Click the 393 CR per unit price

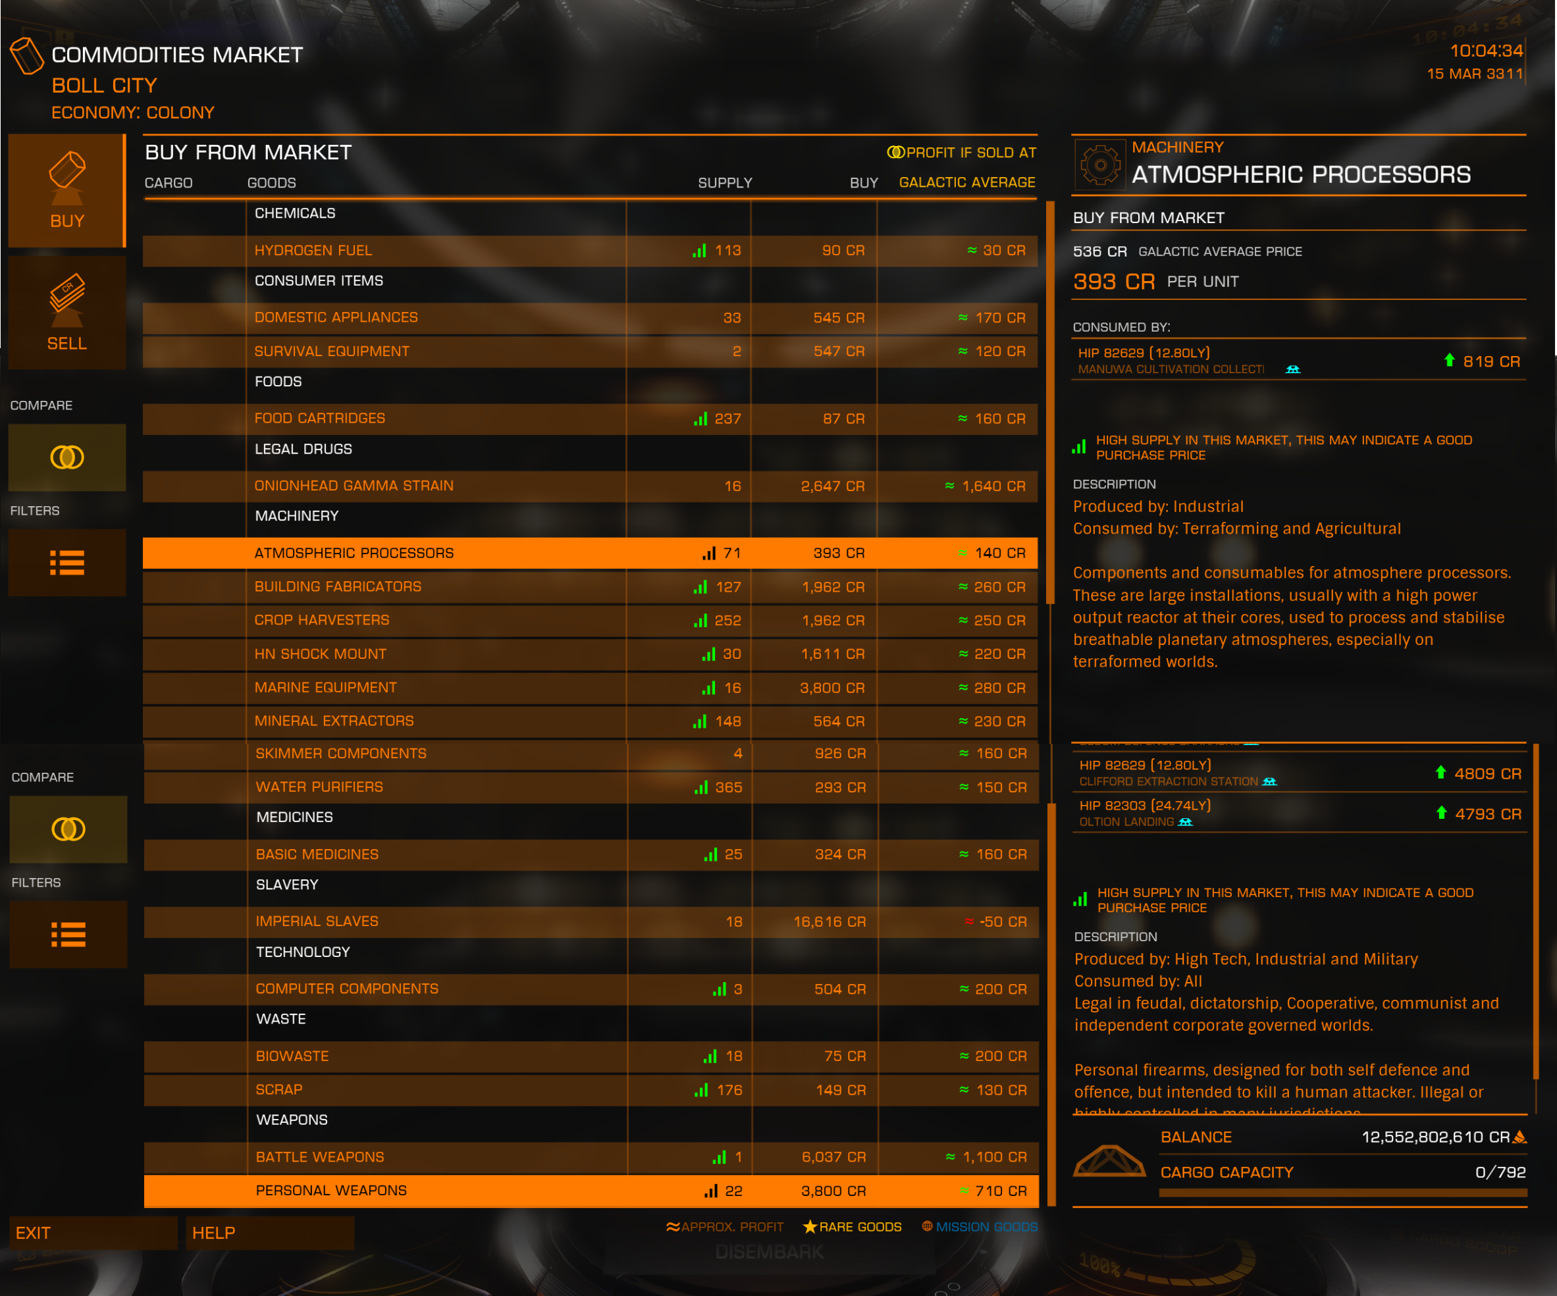1114,282
